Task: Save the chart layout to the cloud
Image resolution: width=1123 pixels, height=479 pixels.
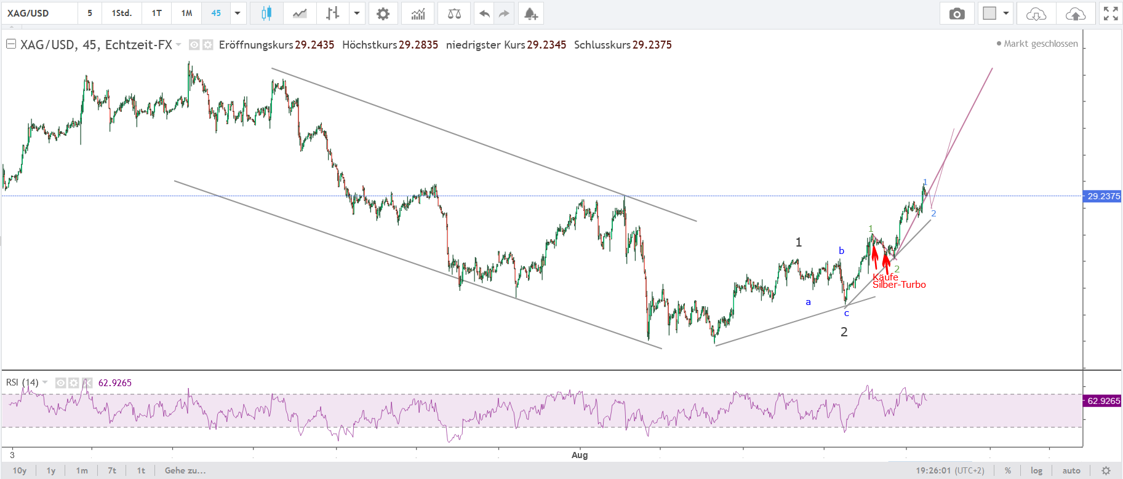Action: 1076,14
